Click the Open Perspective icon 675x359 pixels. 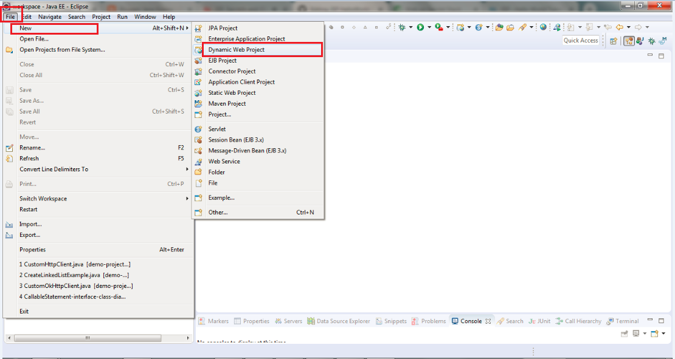(614, 41)
